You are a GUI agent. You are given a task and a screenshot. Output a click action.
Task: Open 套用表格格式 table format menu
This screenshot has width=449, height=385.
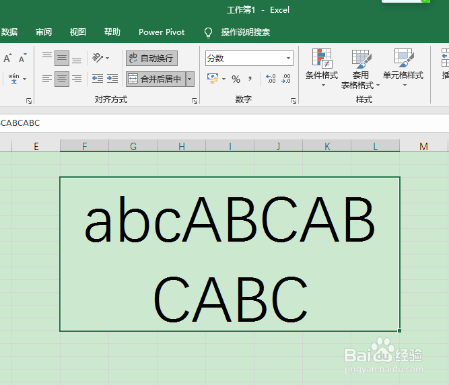click(360, 69)
